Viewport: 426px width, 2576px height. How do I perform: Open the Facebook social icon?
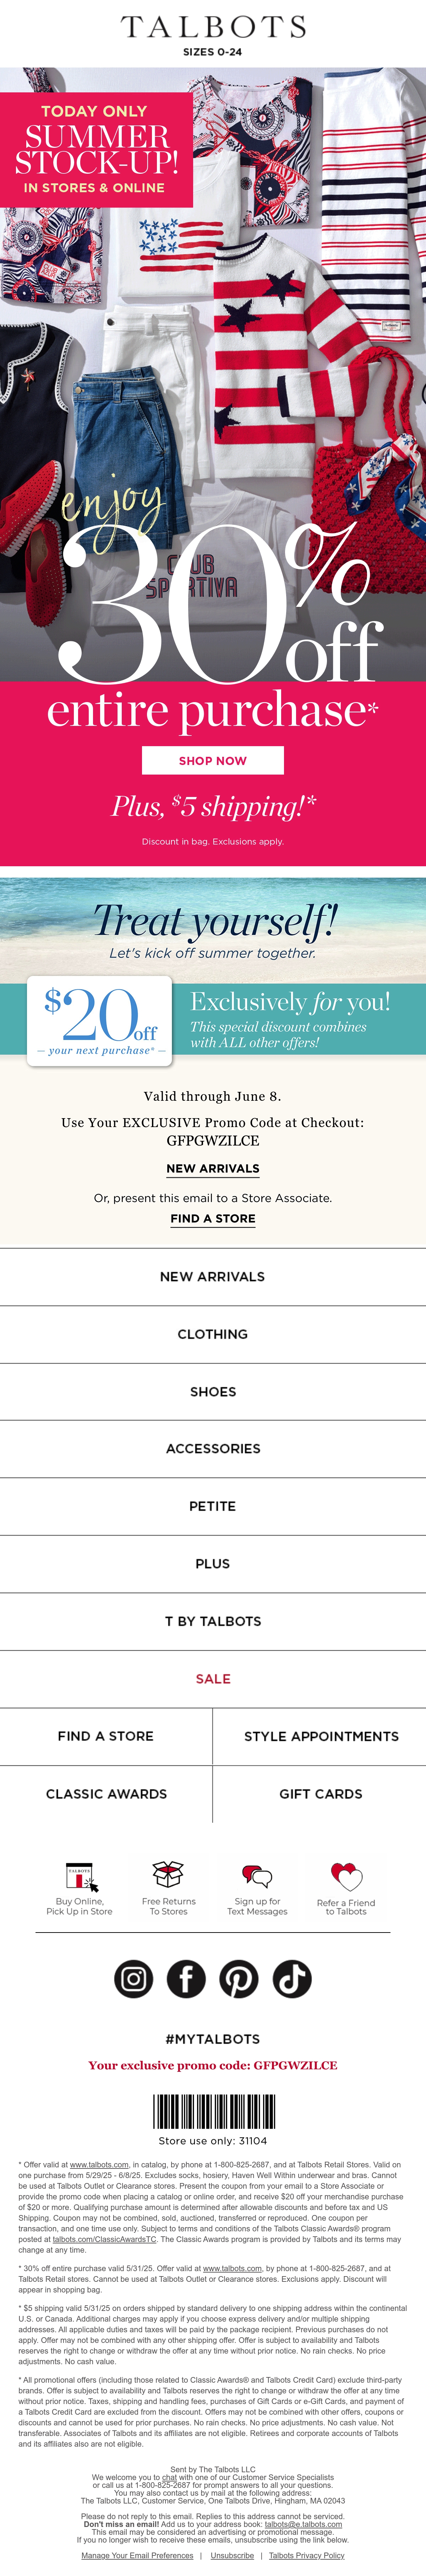pos(186,1978)
